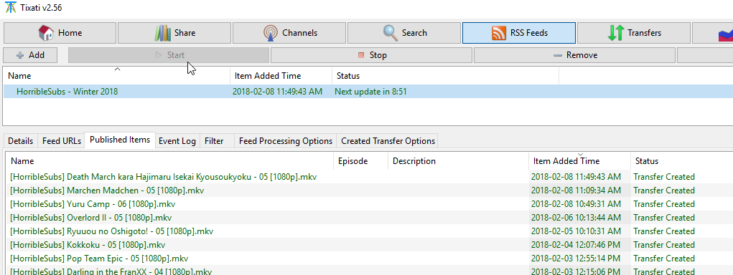Open the Transfers arrows section
733x275 pixels.
pyautogui.click(x=634, y=33)
